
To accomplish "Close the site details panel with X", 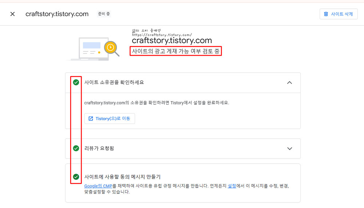I will 12,14.
